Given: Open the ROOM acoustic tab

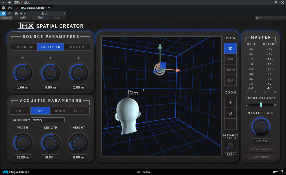Looking at the screenshot, I should point(60,111).
